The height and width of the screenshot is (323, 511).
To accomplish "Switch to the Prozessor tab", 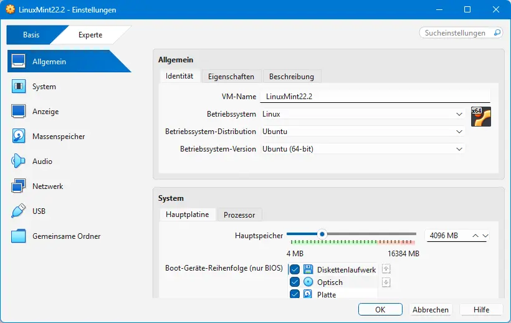I will point(239,215).
